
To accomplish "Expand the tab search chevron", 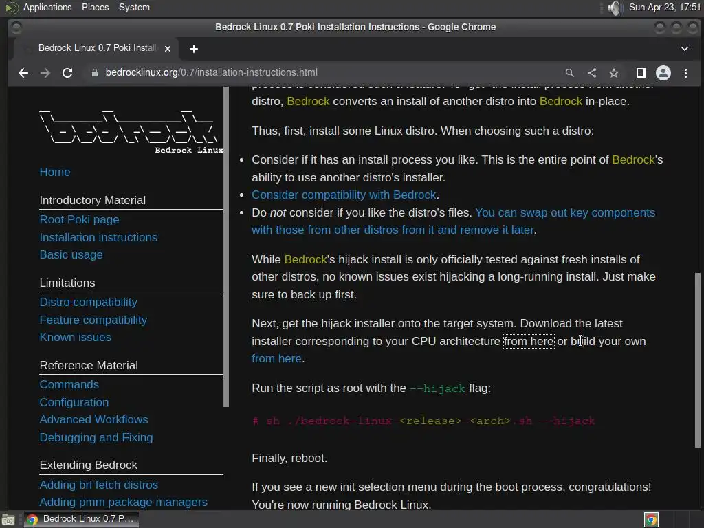I will coord(685,49).
